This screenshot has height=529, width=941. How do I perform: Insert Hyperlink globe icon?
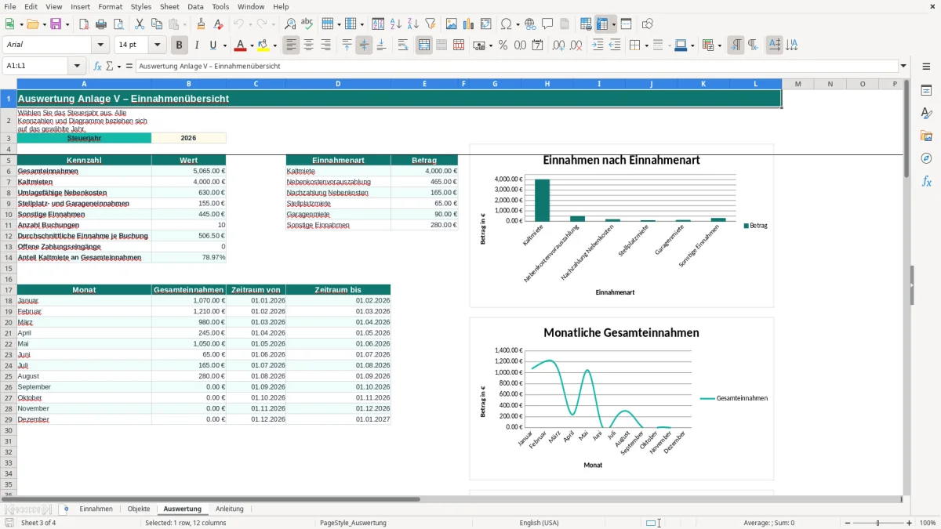pos(530,24)
